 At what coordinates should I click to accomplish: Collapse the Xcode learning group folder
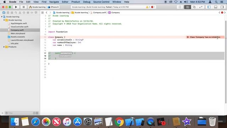4,20
